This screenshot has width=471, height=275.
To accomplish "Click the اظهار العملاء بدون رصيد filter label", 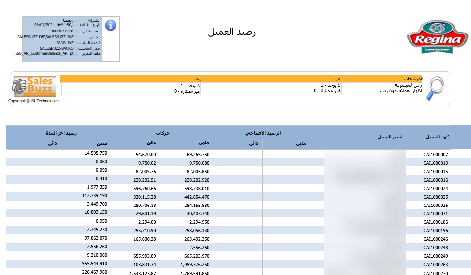I will pos(400,91).
